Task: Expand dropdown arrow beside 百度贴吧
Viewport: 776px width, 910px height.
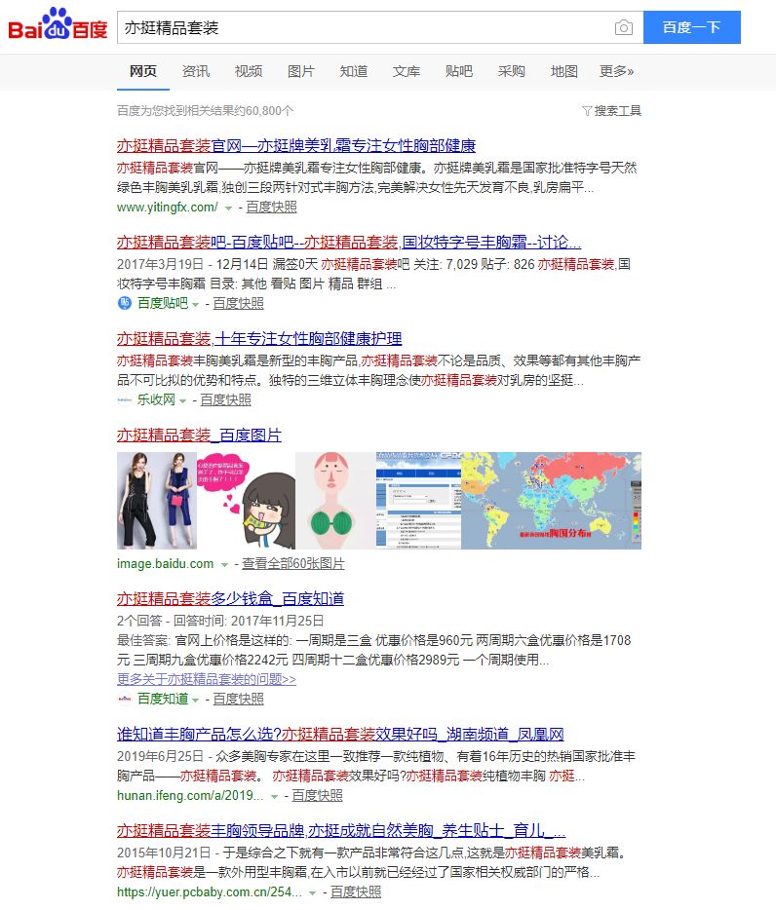Action: 195,304
